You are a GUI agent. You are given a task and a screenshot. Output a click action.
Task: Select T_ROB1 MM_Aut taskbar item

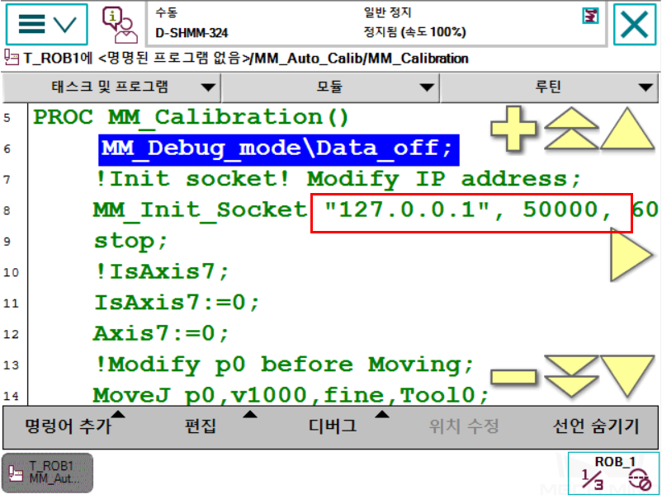pos(47,473)
